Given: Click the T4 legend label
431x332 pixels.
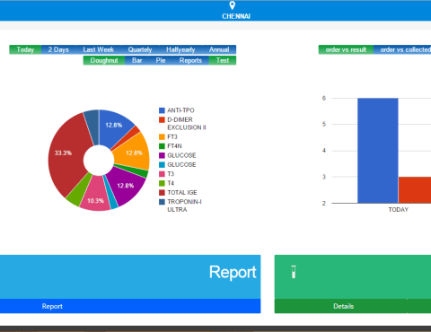Looking at the screenshot, I should pos(171,183).
